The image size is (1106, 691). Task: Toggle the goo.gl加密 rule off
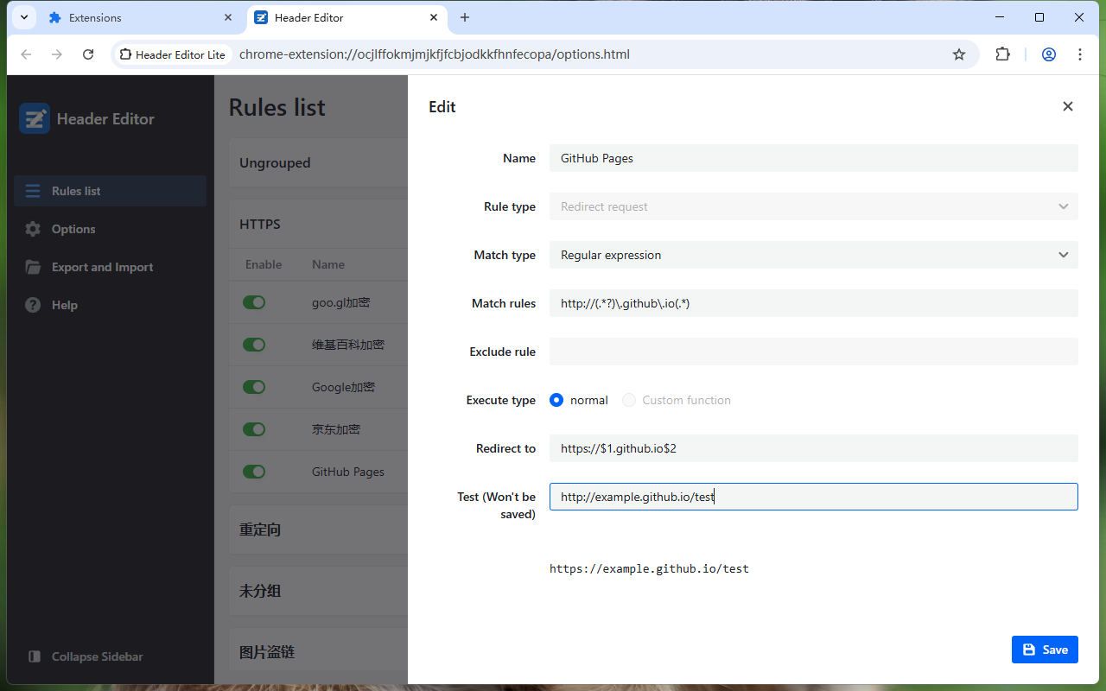(x=254, y=302)
